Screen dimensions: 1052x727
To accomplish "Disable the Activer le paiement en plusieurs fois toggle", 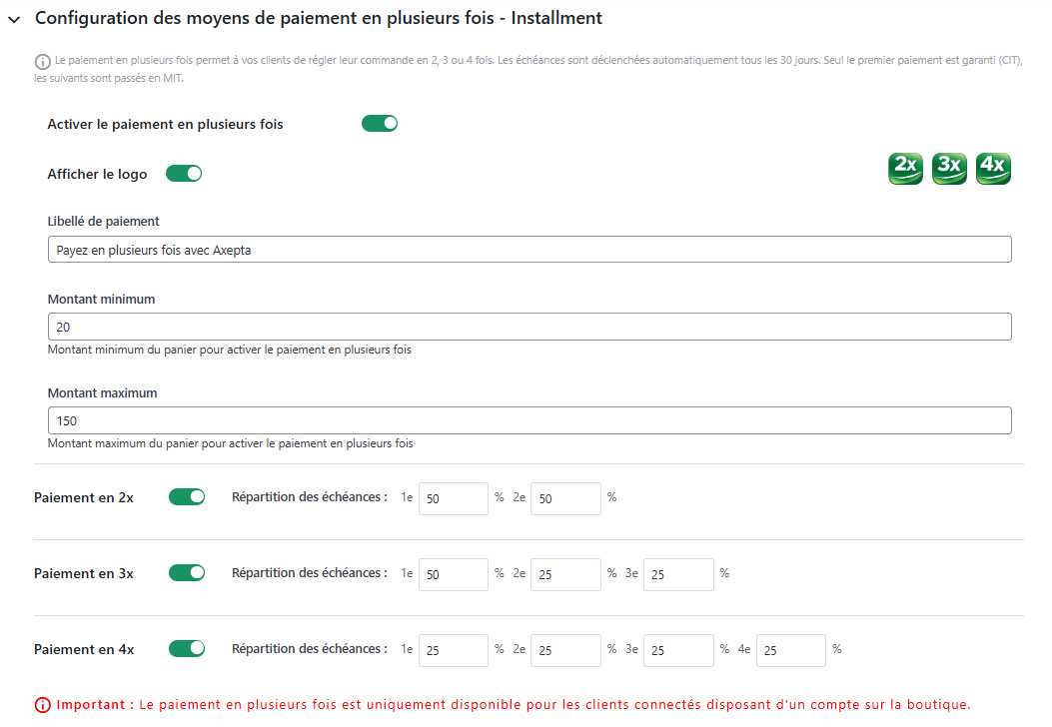I will pyautogui.click(x=379, y=124).
